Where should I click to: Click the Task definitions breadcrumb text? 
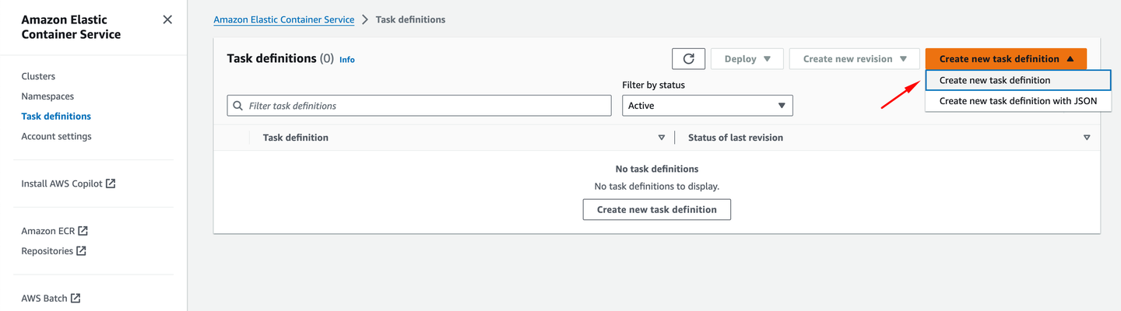(x=410, y=19)
